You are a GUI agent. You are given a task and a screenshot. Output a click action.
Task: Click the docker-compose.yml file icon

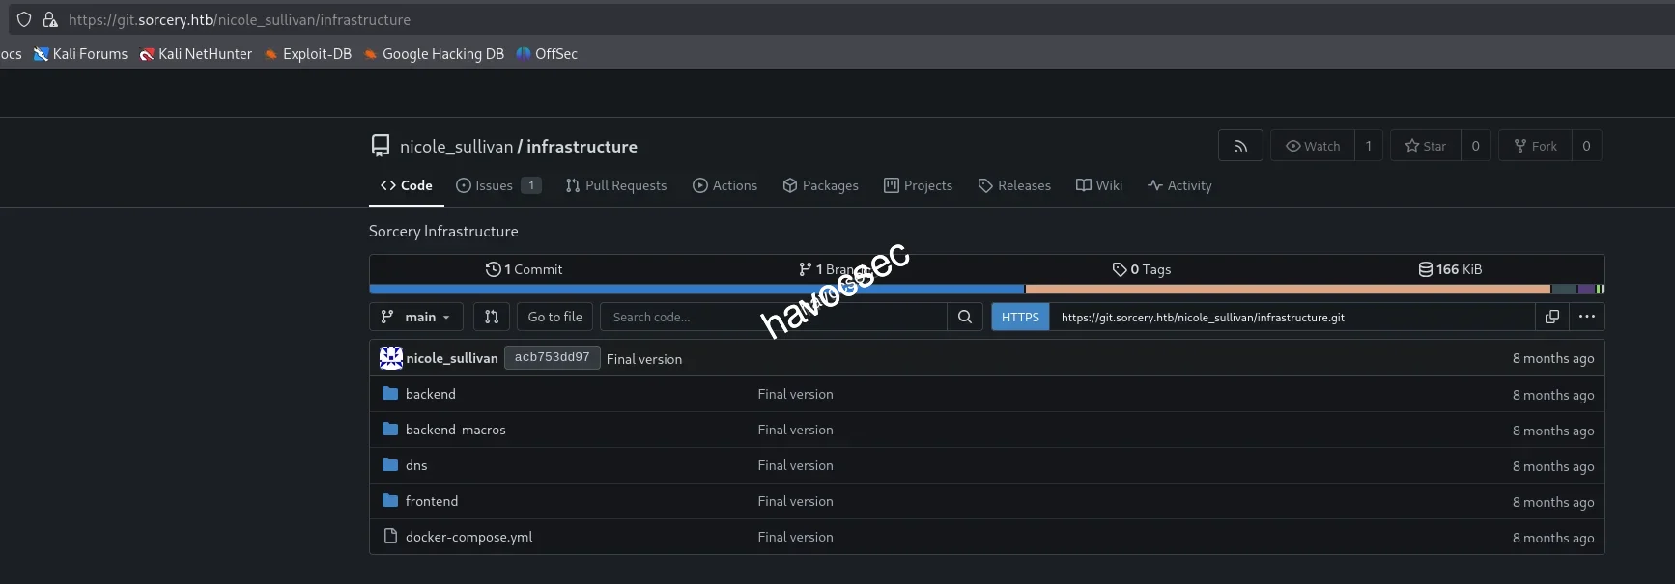click(390, 537)
